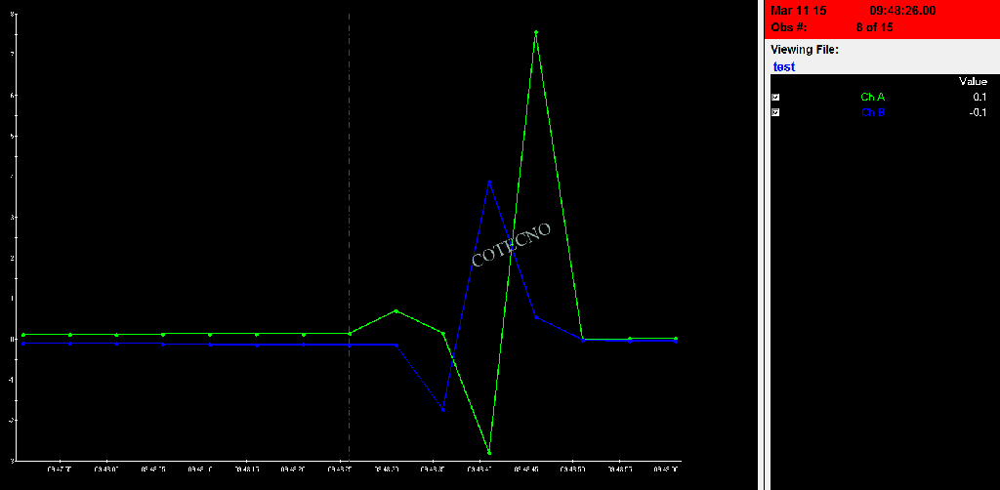1000x490 pixels.
Task: Click the COTECNO watermark on the graph
Action: [511, 244]
